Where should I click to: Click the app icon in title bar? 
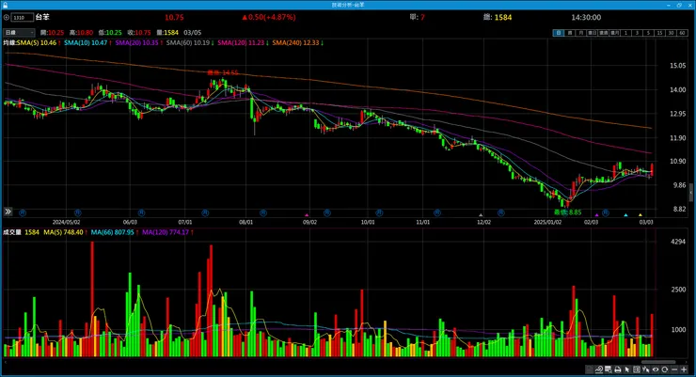[5, 5]
